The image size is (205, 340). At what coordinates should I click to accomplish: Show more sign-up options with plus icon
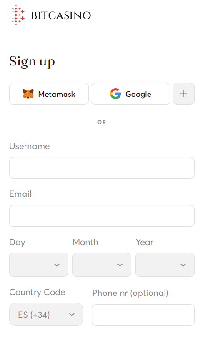pyautogui.click(x=184, y=94)
